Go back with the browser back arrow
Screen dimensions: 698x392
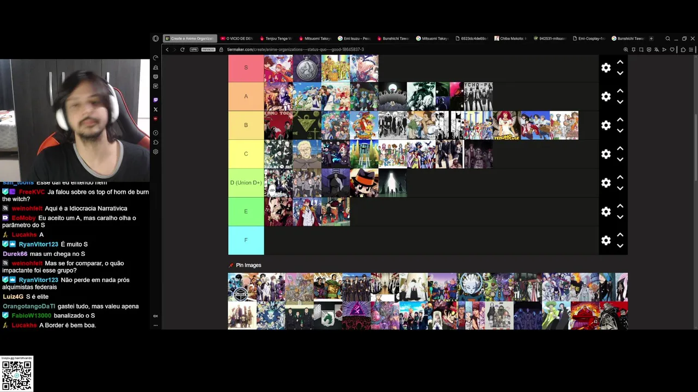click(x=167, y=50)
